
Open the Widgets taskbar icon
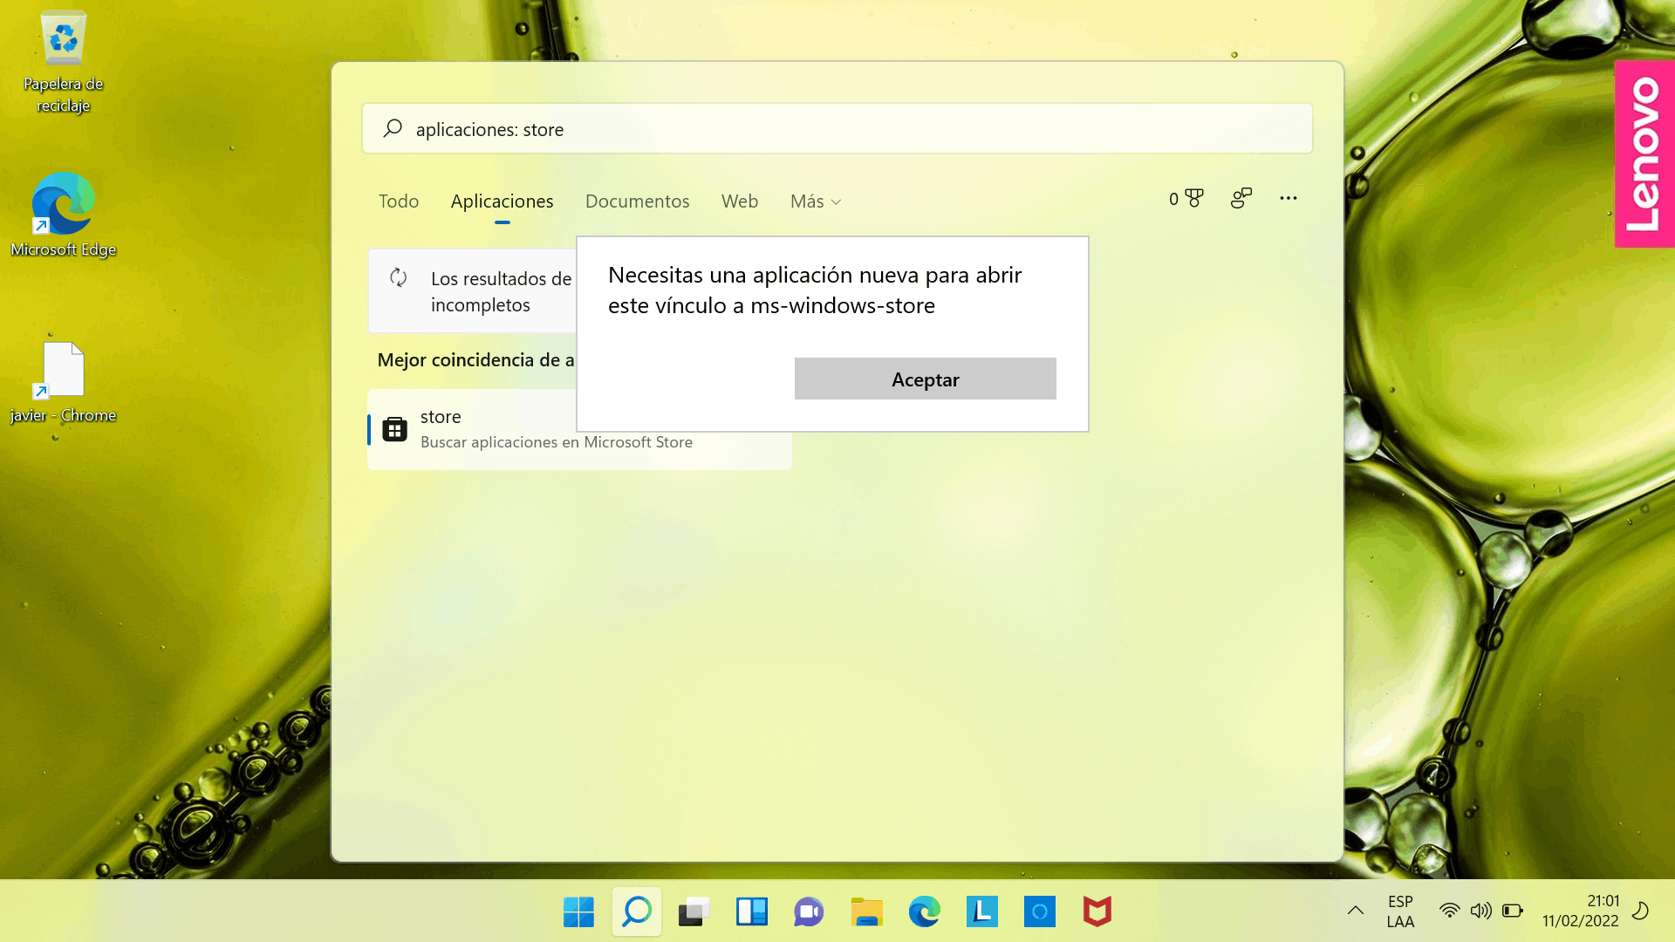[751, 911]
